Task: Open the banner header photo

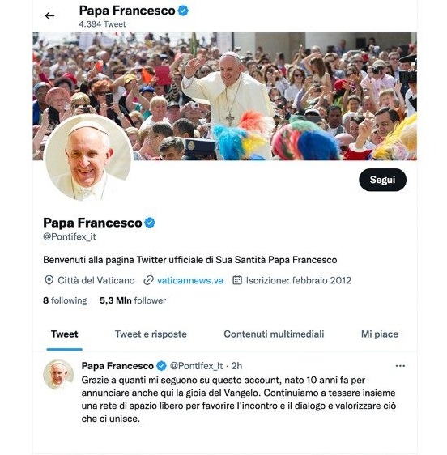Action: [x=224, y=96]
